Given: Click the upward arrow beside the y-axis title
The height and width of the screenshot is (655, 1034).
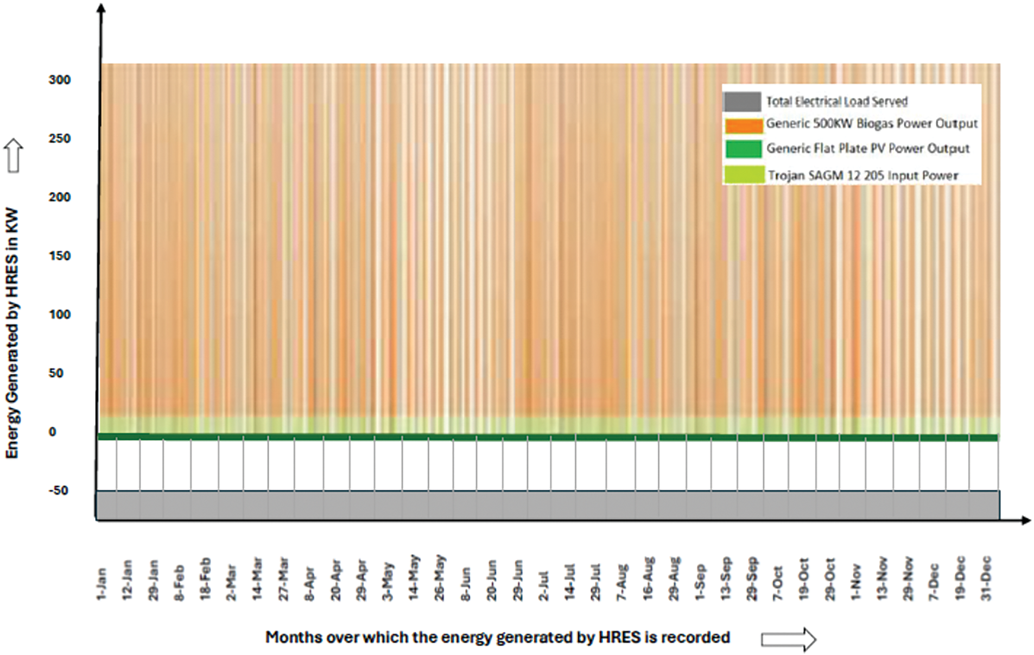Looking at the screenshot, I should [x=14, y=155].
